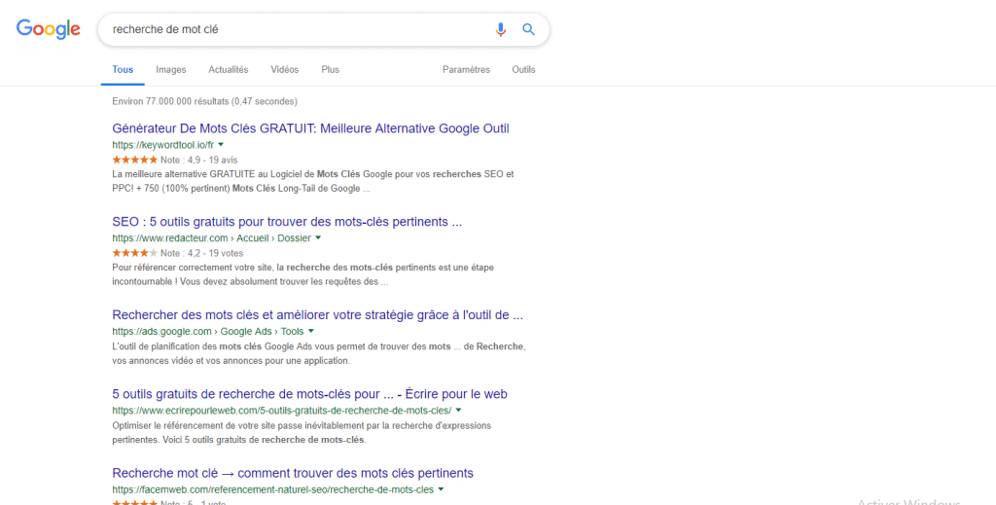Open Paramètres menu
Viewport: 996px width, 505px height.
(x=466, y=70)
